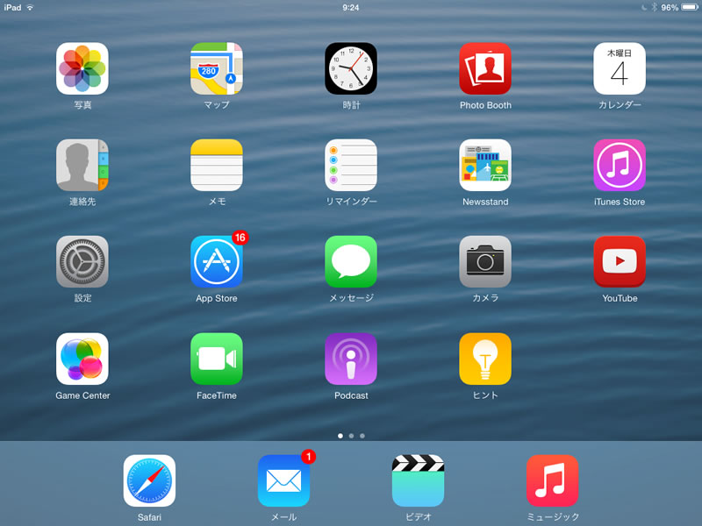
Task: Launch the Messages app (メッセージ)
Action: [351, 261]
